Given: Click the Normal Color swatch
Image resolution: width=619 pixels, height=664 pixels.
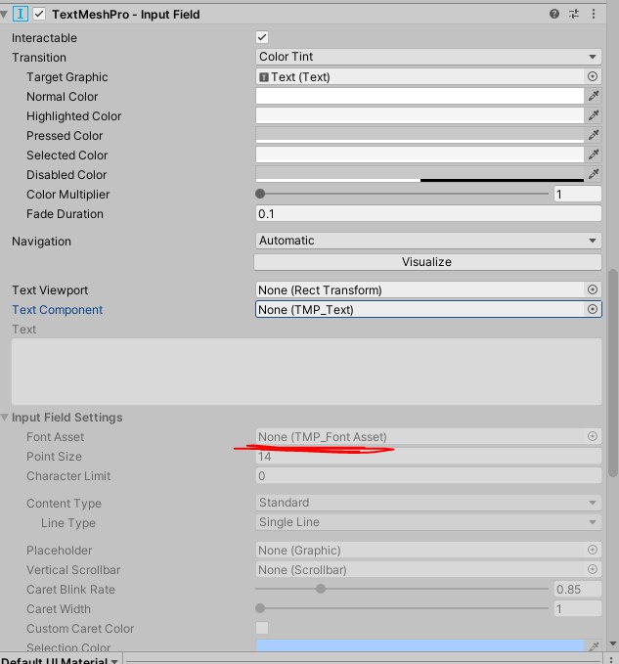Looking at the screenshot, I should [420, 96].
